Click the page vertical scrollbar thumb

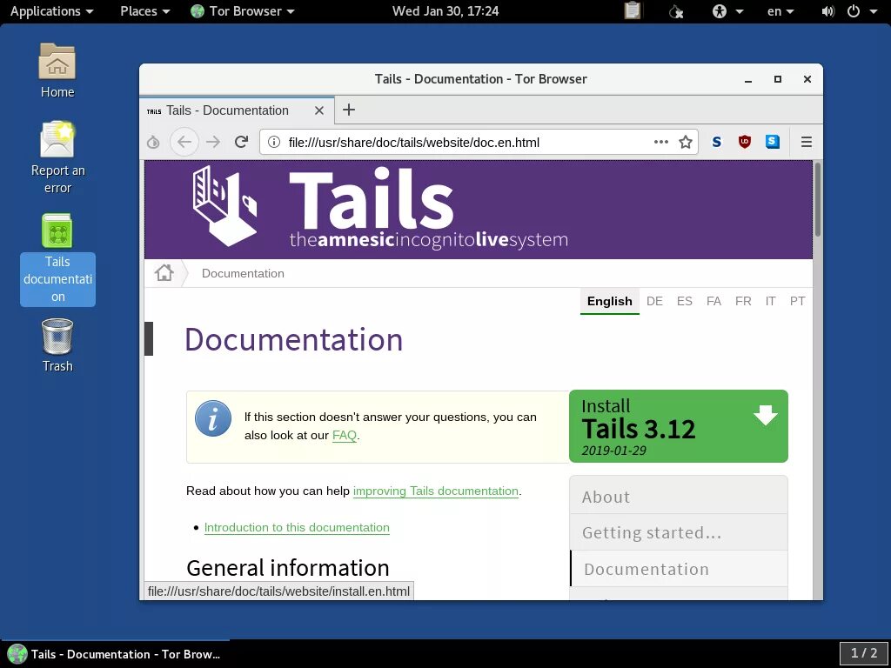point(818,199)
